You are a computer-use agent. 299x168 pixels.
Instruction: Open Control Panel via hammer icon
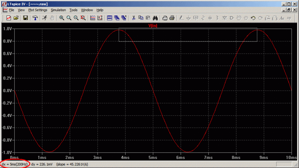click(35, 18)
